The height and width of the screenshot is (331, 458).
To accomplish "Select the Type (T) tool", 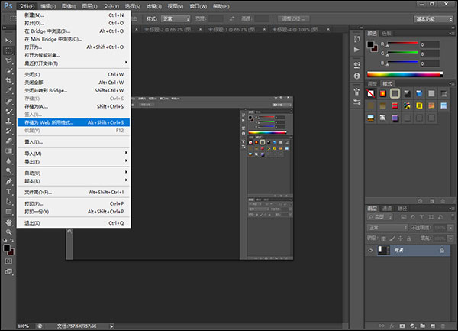I will [9, 191].
